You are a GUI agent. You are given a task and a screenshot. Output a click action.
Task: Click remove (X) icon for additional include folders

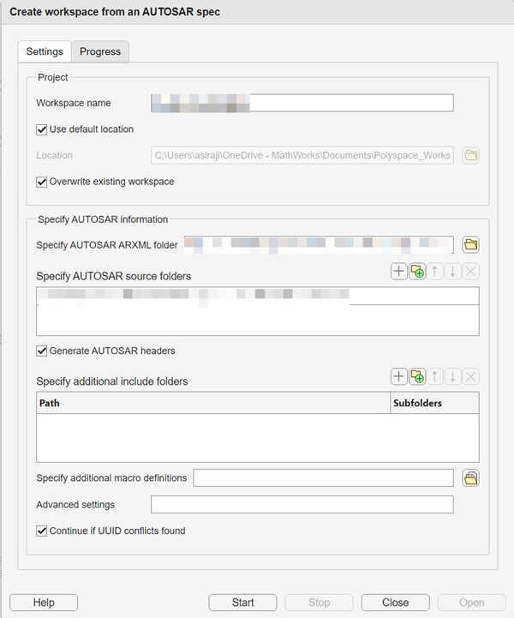[x=470, y=376]
